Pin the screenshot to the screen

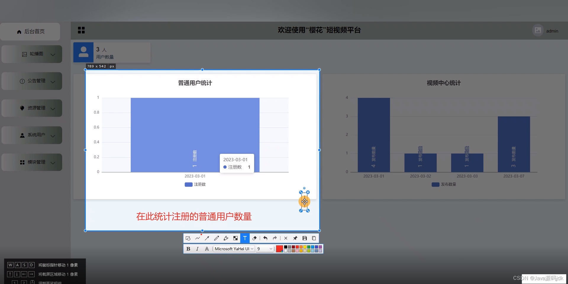[295, 238]
